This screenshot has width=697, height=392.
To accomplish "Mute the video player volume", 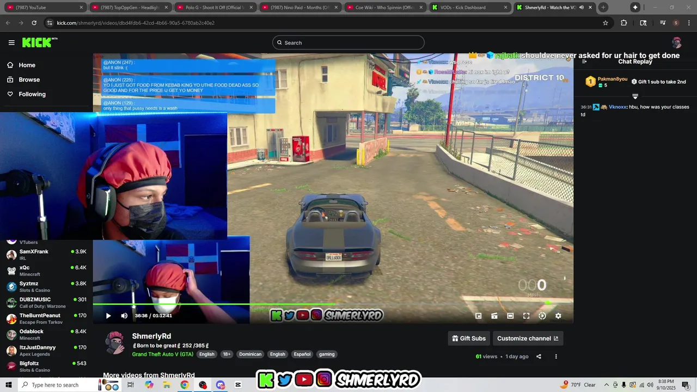I will pos(124,316).
